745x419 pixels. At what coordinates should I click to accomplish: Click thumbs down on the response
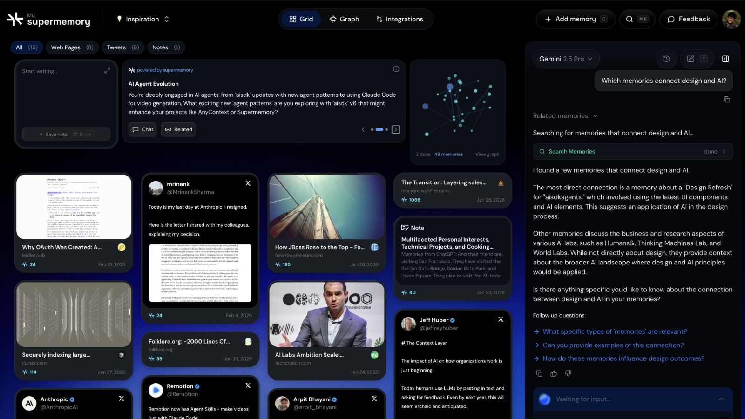[568, 373]
